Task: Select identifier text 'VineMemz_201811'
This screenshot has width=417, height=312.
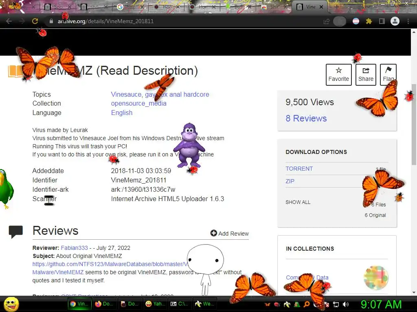Action: 138,180
